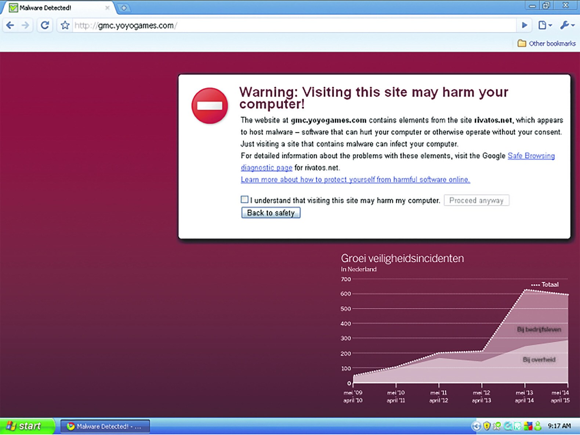The image size is (580, 435).
Task: Select Malware Detected taskbar window button
Action: (x=105, y=426)
